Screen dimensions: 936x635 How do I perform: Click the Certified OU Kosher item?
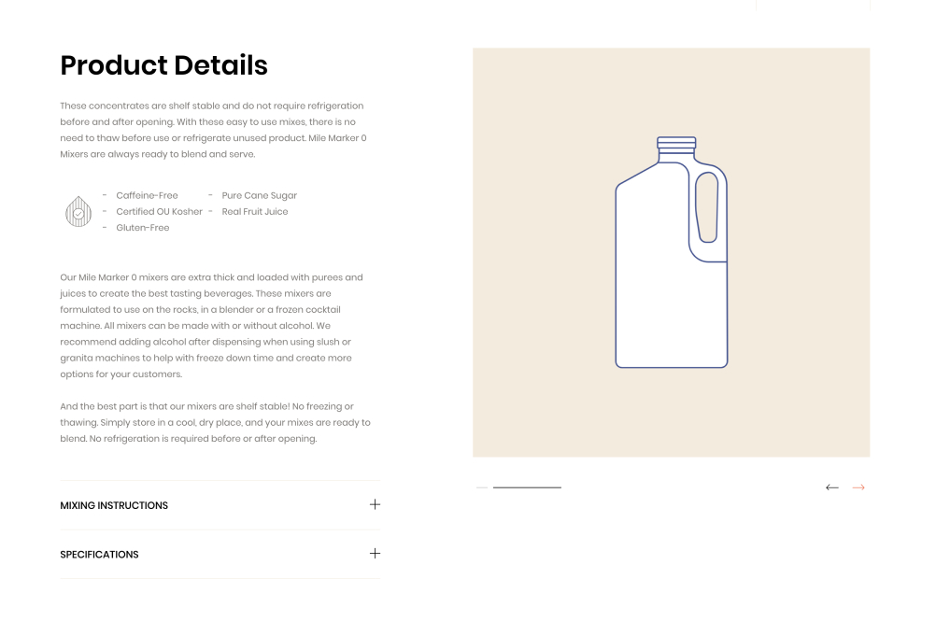(x=160, y=211)
